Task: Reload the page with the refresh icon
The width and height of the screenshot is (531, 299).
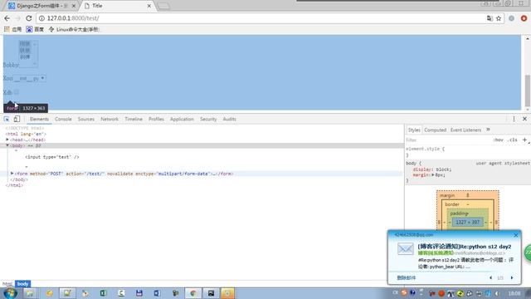Action: [29, 18]
